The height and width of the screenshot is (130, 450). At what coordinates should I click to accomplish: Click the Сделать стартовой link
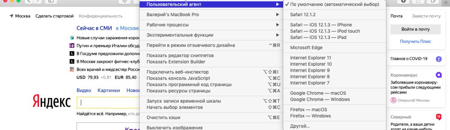(54, 16)
